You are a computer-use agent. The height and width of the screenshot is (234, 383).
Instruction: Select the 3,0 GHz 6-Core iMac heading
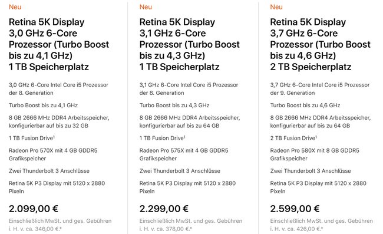tap(59, 44)
